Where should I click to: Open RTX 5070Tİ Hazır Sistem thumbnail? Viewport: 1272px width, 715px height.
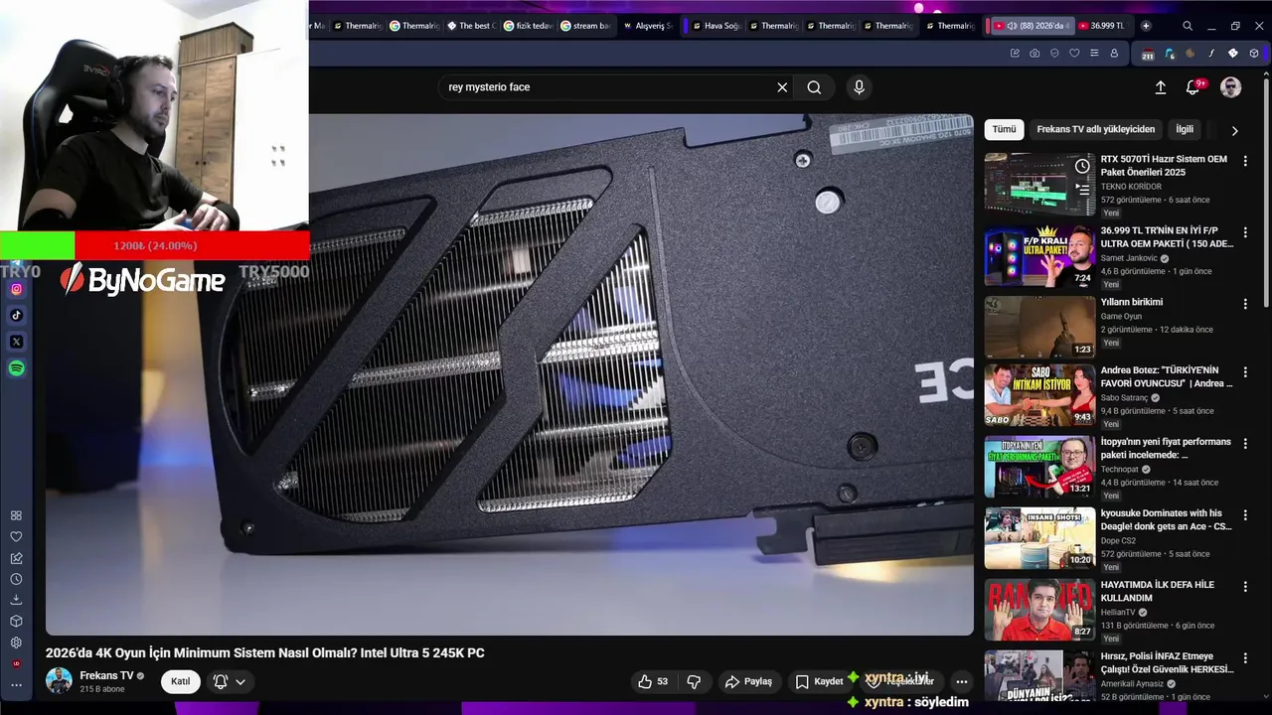(x=1039, y=184)
